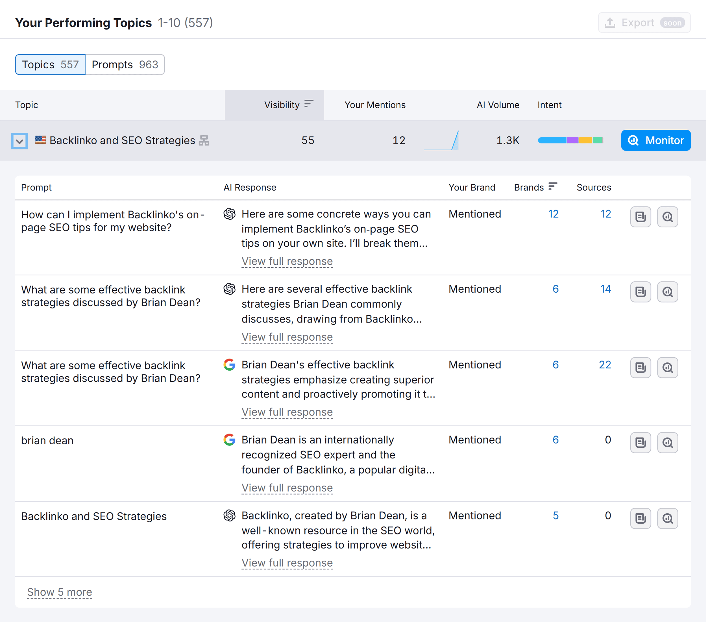Click the Export upload icon
This screenshot has width=706, height=622.
[610, 23]
